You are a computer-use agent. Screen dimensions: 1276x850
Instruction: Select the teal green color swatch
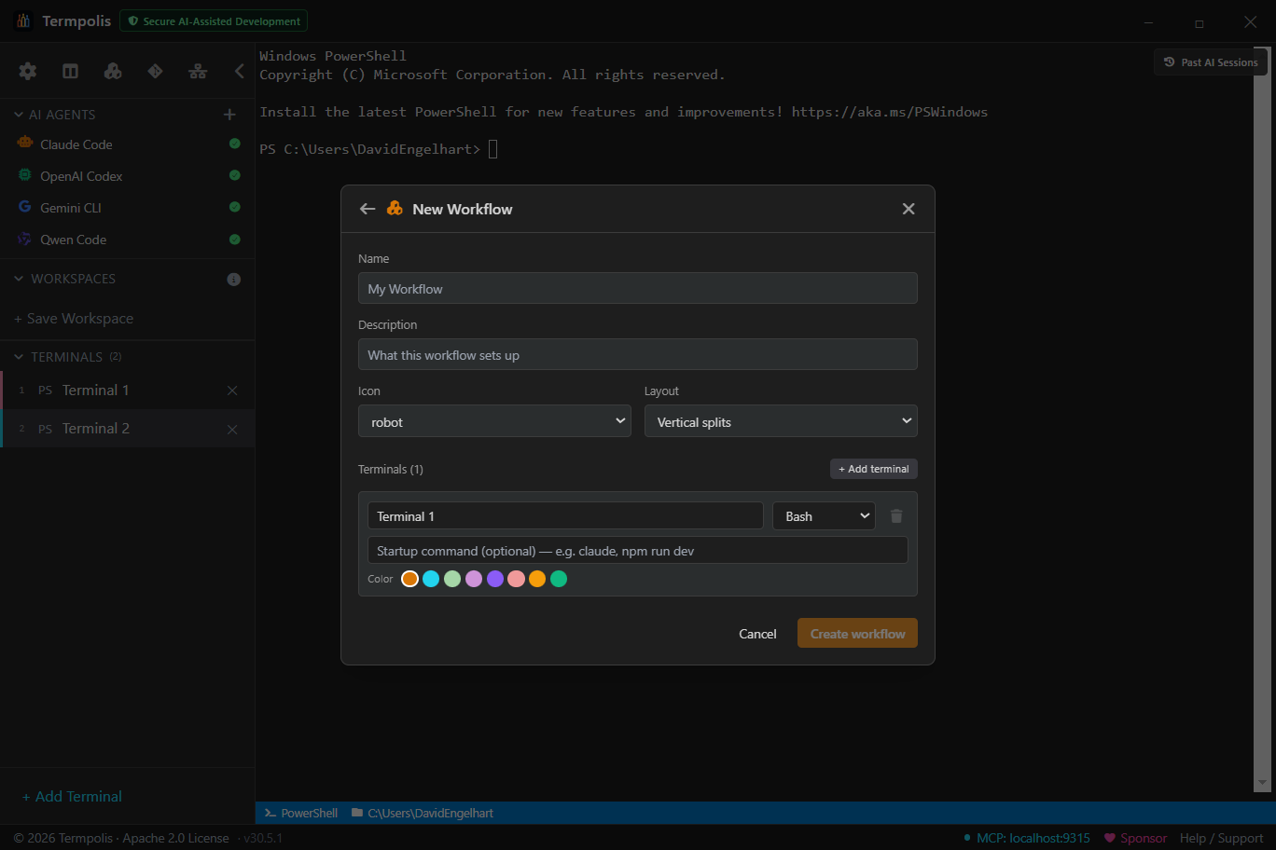point(559,579)
